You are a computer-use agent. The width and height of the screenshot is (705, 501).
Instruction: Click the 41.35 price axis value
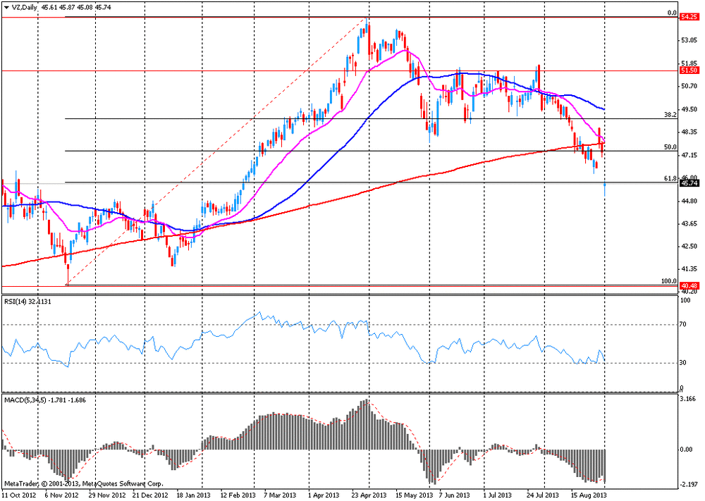(689, 269)
